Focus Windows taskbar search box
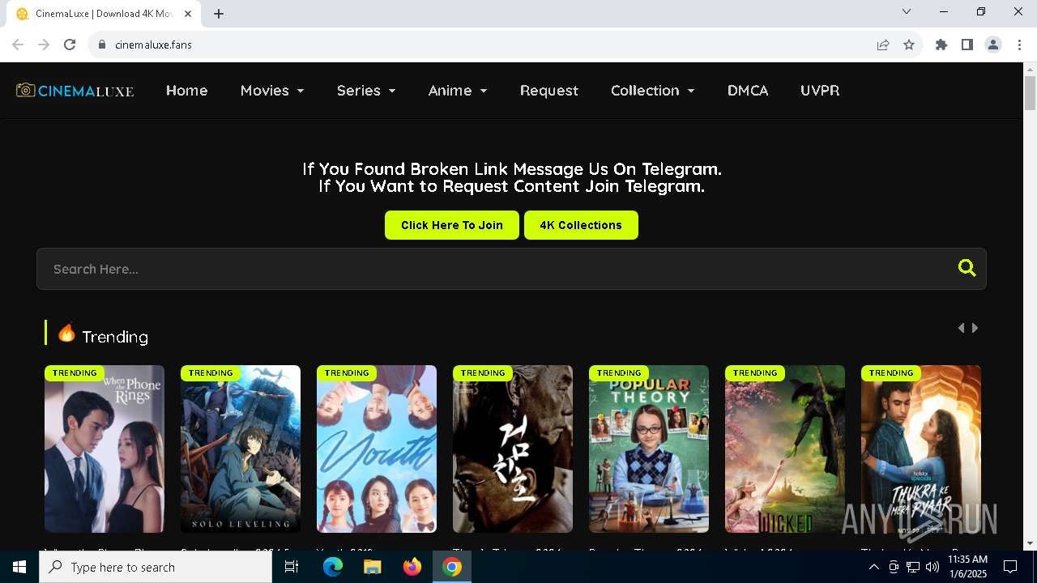 [156, 567]
